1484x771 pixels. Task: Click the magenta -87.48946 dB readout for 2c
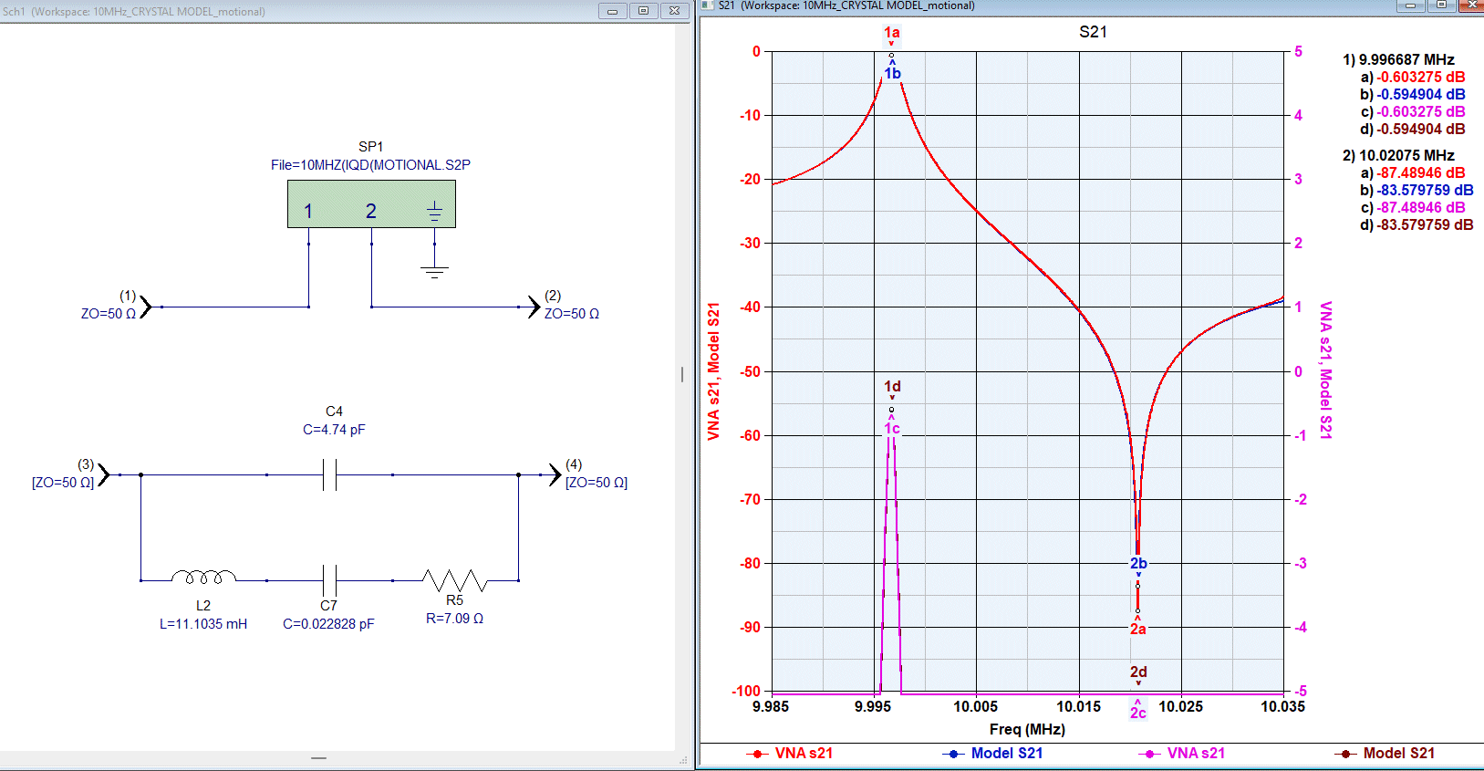click(x=1421, y=208)
